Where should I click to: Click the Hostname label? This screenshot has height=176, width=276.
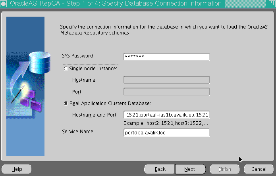pos(84,80)
